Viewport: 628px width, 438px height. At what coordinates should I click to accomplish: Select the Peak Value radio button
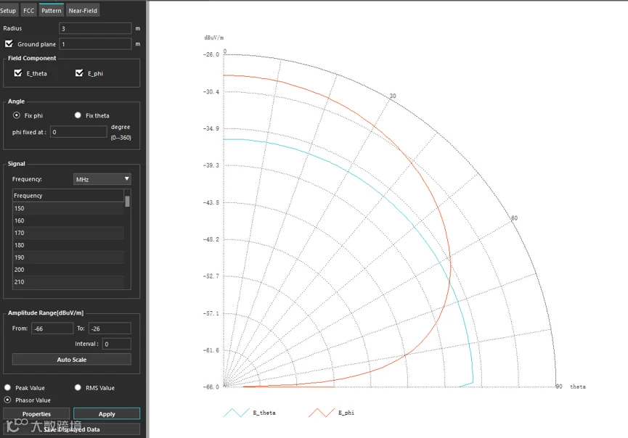click(7, 387)
